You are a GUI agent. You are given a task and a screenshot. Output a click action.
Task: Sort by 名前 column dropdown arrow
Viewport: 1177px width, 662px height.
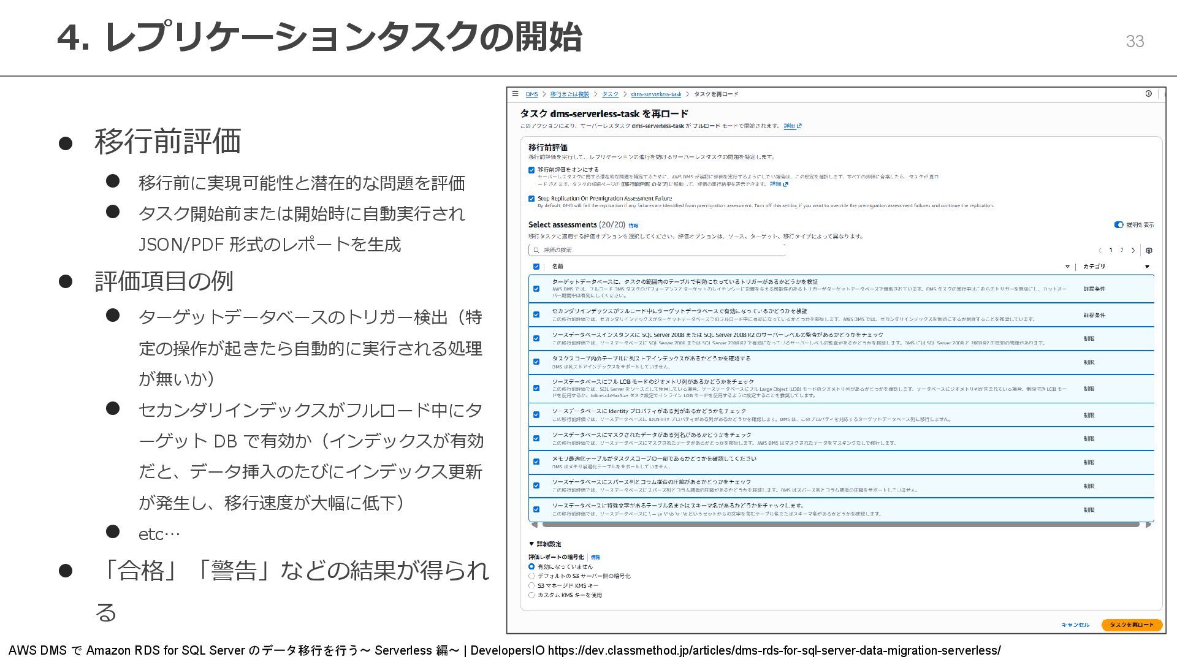pos(1067,267)
